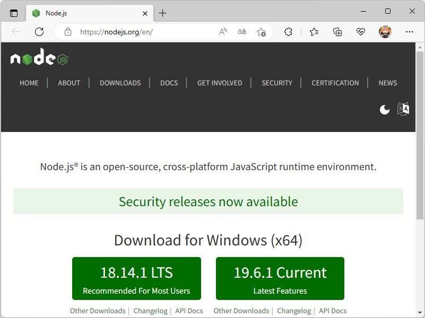The image size is (425, 318).
Task: Open Collections in the browser toolbar
Action: coord(337,32)
